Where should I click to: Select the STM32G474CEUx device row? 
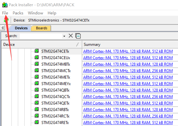[x=56, y=58]
